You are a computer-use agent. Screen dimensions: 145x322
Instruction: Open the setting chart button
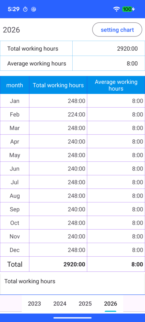coord(117,30)
